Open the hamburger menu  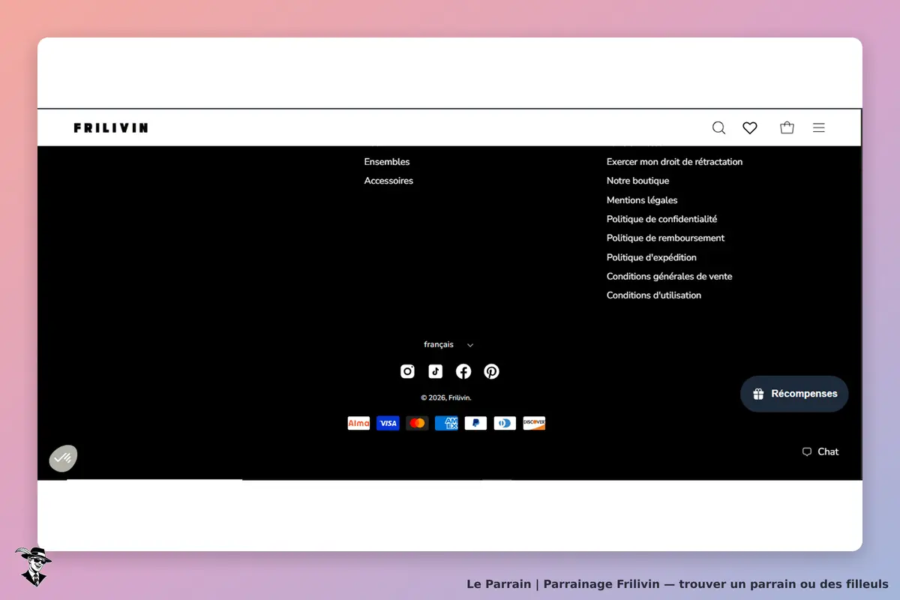point(819,128)
